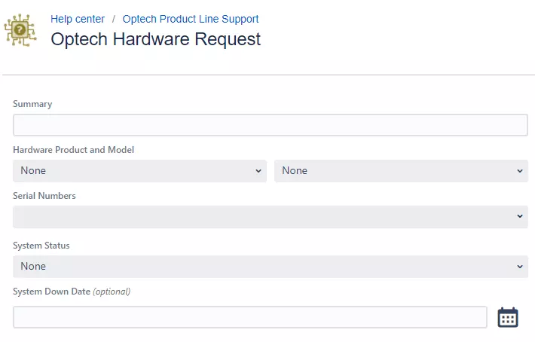Focus the Summary text field
Viewport: 535px width, 342px height.
271,125
